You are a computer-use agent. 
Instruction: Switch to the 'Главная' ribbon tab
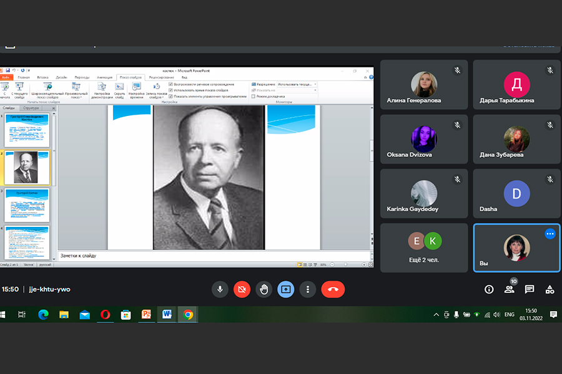24,77
